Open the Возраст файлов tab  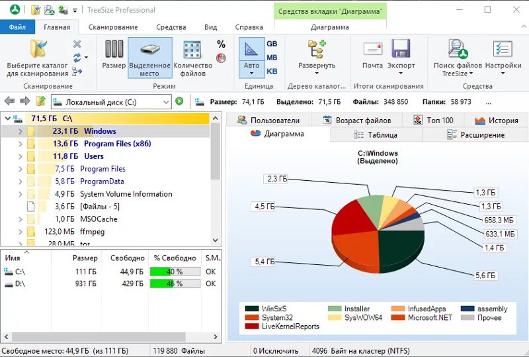point(357,120)
